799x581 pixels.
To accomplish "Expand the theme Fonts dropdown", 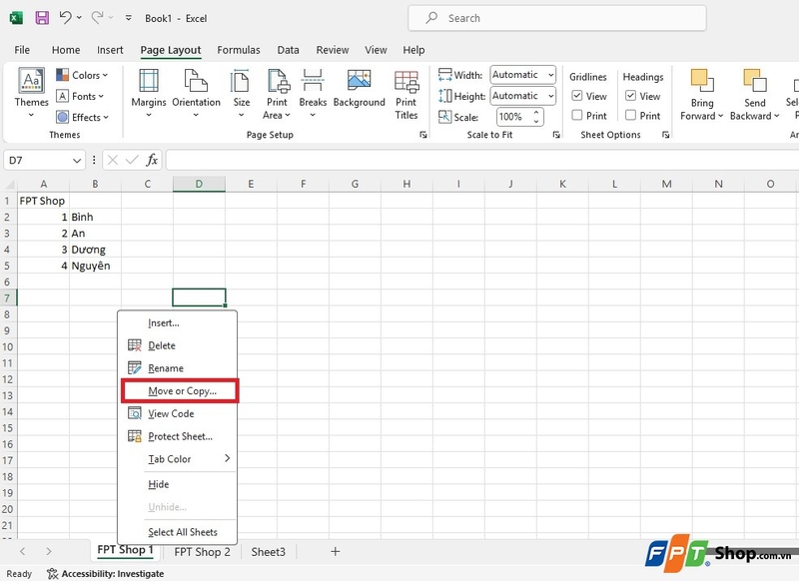I will pos(80,96).
